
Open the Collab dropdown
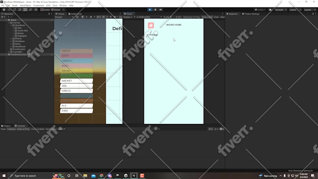pos(260,10)
